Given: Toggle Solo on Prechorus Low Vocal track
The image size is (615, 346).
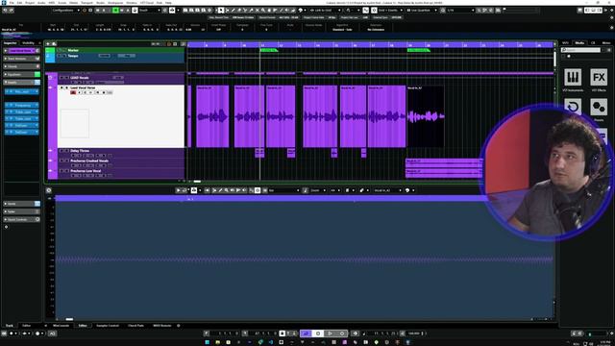Looking at the screenshot, I should (x=66, y=171).
